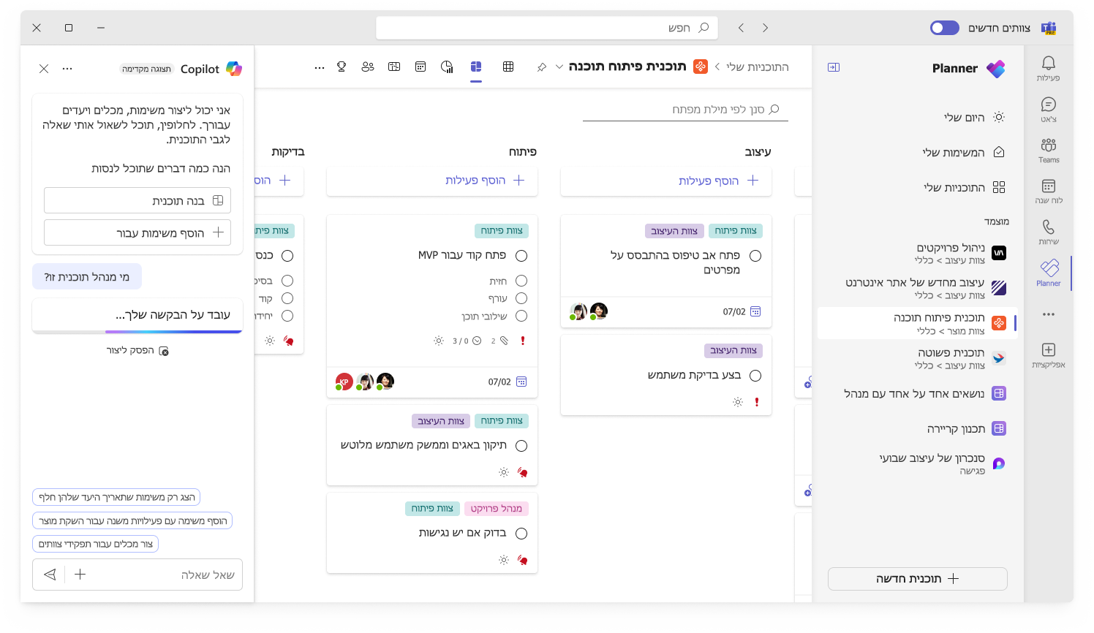Open Copilot pane more options ellipsis
1094x633 pixels.
(67, 69)
